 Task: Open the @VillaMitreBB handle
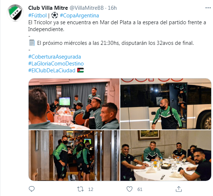tap(87, 8)
